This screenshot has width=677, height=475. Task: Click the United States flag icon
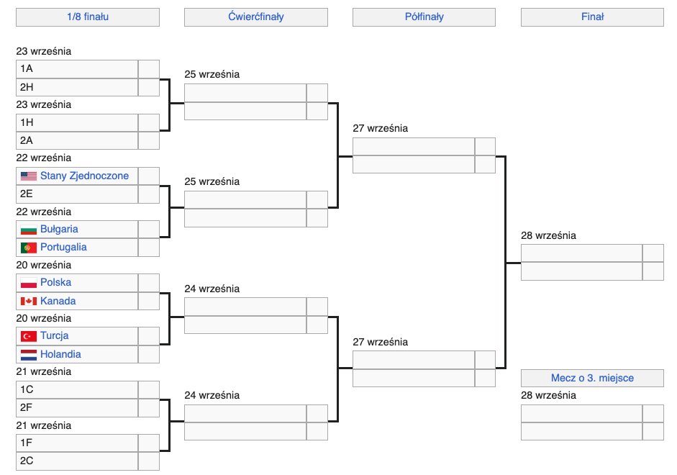[29, 176]
